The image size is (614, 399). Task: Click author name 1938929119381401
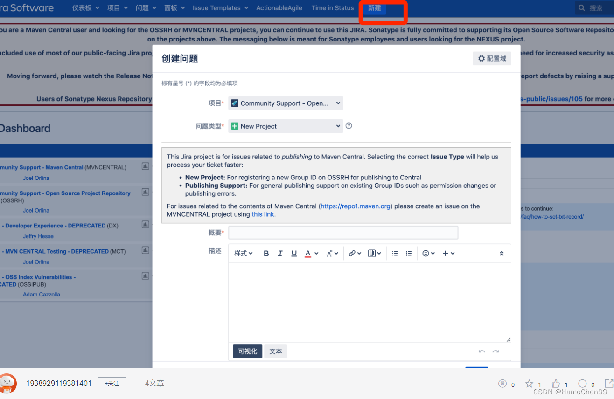[x=59, y=384]
